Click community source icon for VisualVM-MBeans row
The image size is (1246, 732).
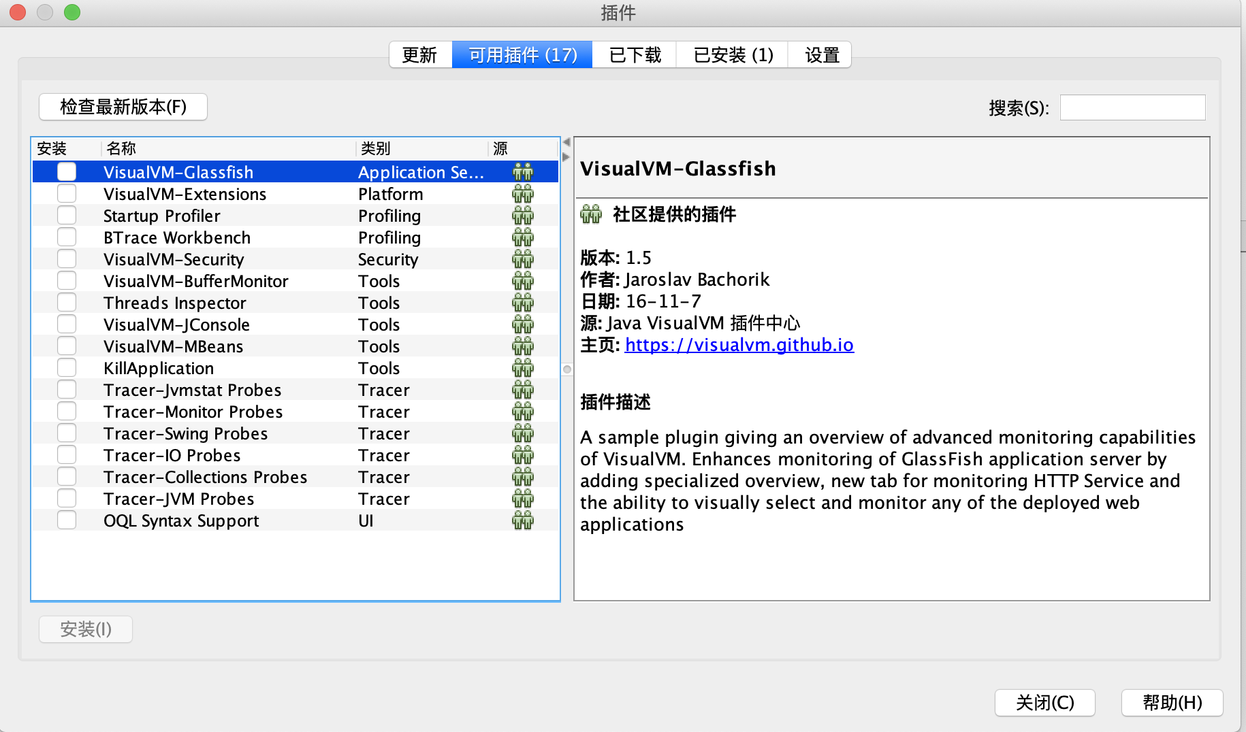pyautogui.click(x=523, y=346)
